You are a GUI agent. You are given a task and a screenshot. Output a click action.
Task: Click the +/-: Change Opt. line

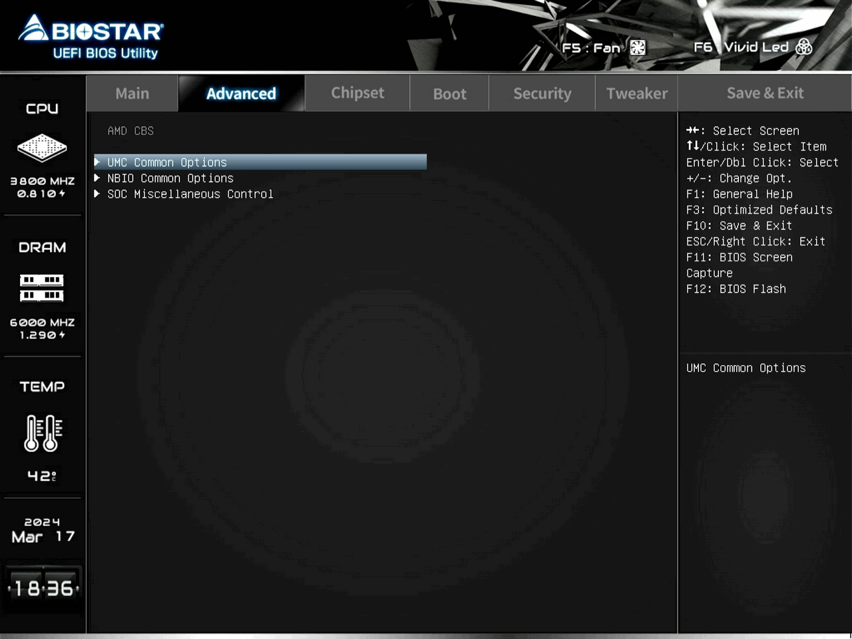(x=740, y=178)
